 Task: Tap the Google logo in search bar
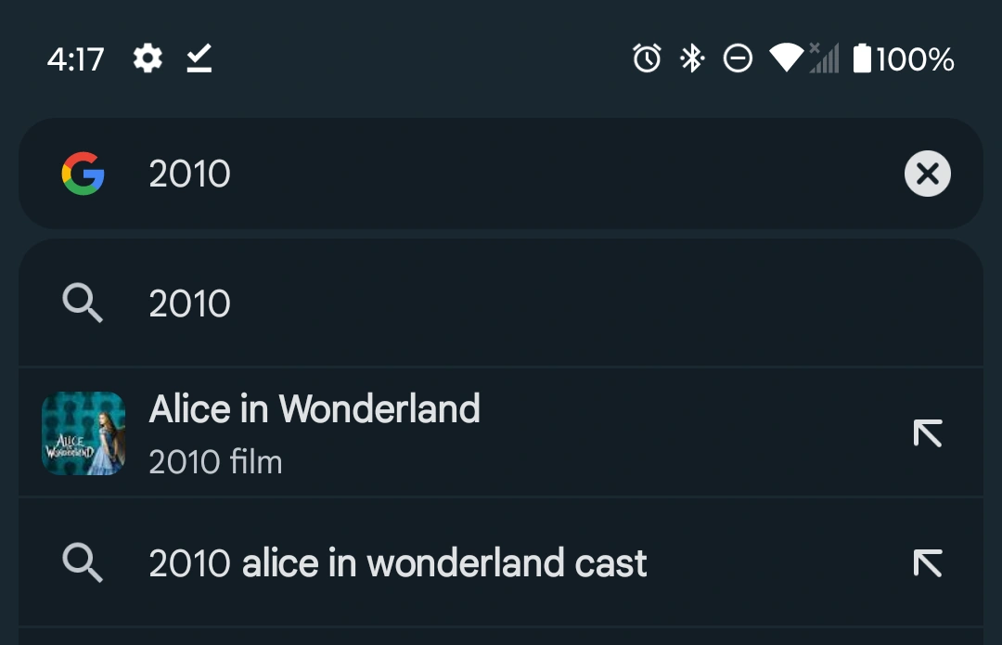[83, 174]
